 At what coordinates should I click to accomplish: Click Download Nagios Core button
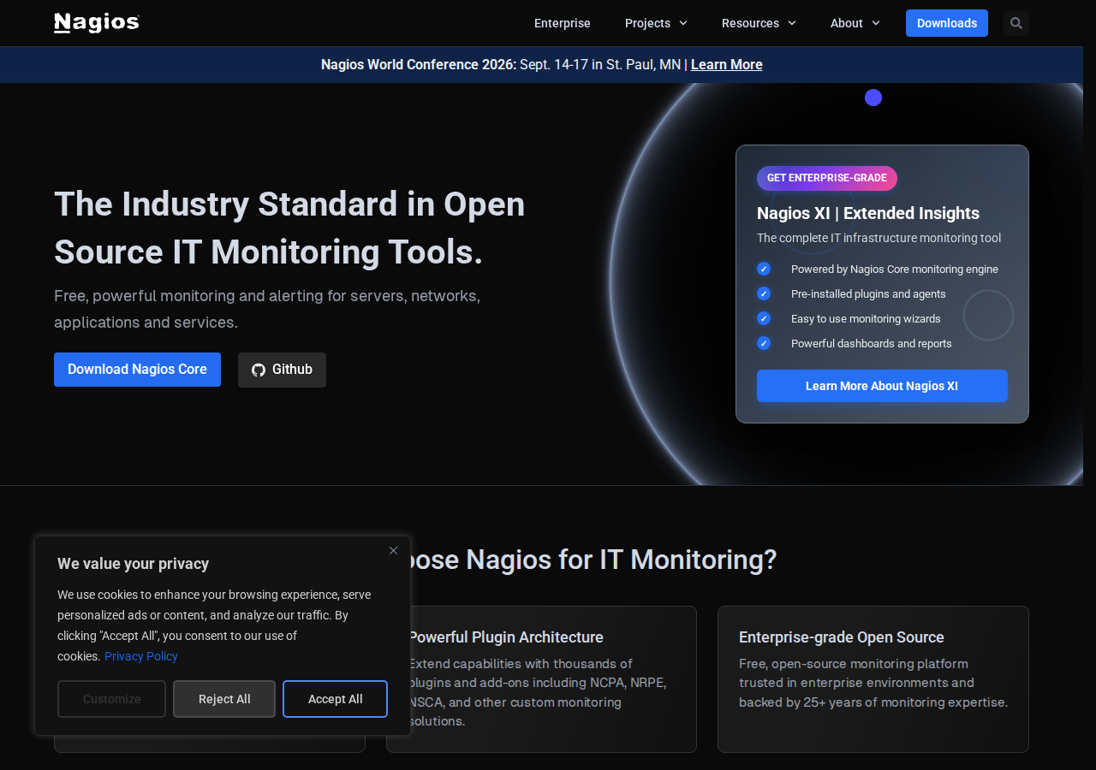click(x=137, y=370)
